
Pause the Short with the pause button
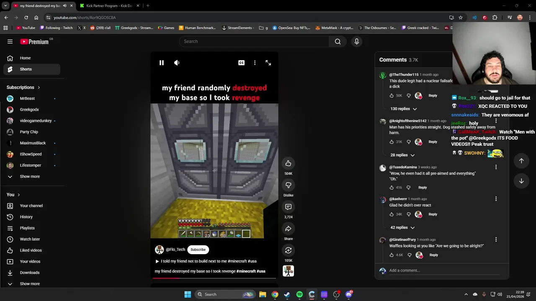point(161,63)
